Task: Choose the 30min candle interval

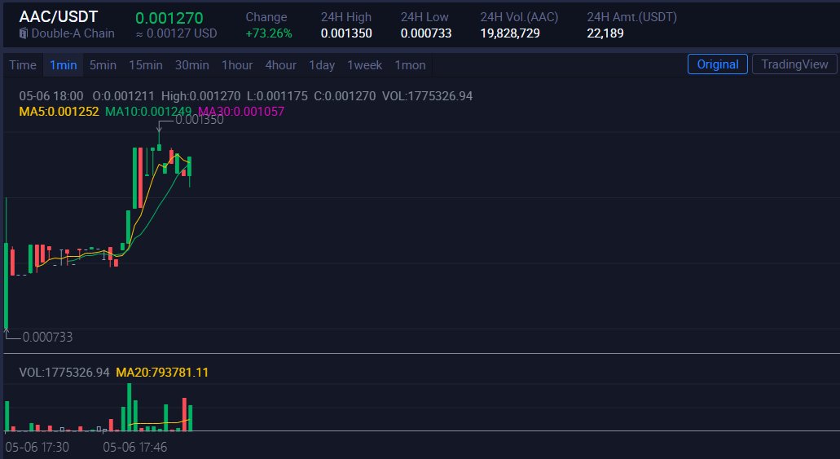Action: 191,65
